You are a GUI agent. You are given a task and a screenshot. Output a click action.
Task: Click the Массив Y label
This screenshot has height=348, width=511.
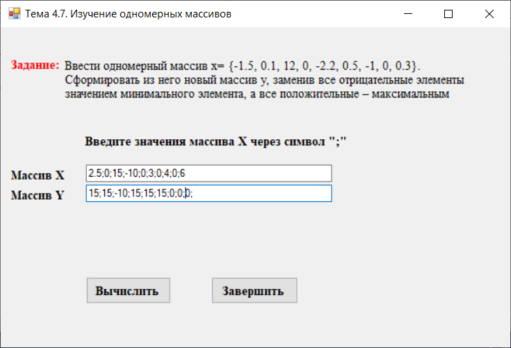point(38,196)
